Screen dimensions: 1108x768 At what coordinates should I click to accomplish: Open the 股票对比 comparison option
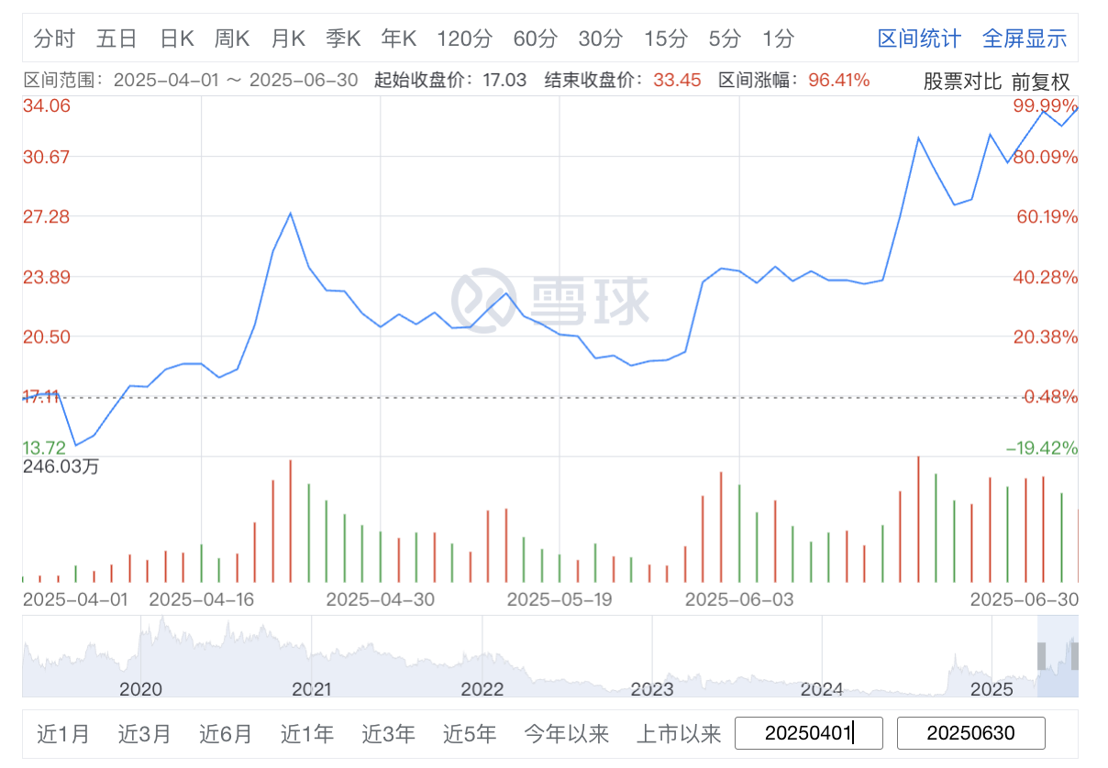pos(962,81)
